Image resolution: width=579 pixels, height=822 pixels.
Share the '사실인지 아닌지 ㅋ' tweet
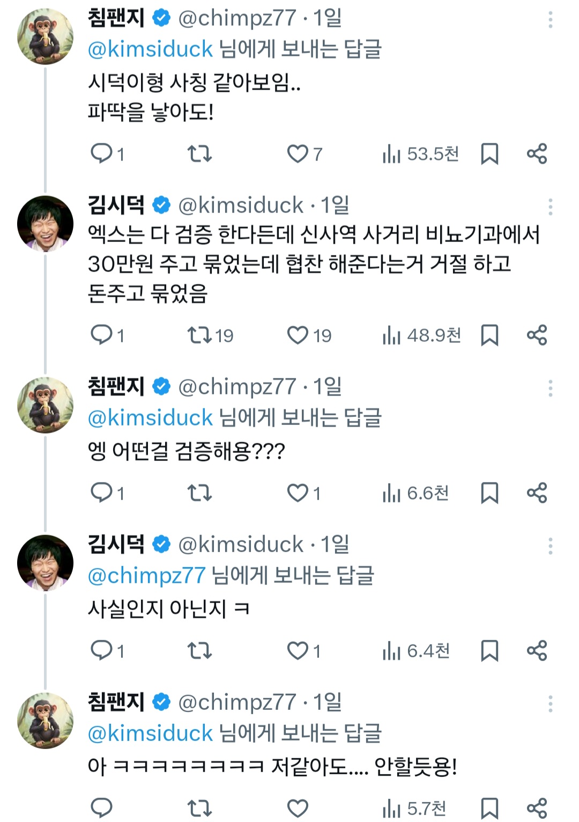[537, 651]
